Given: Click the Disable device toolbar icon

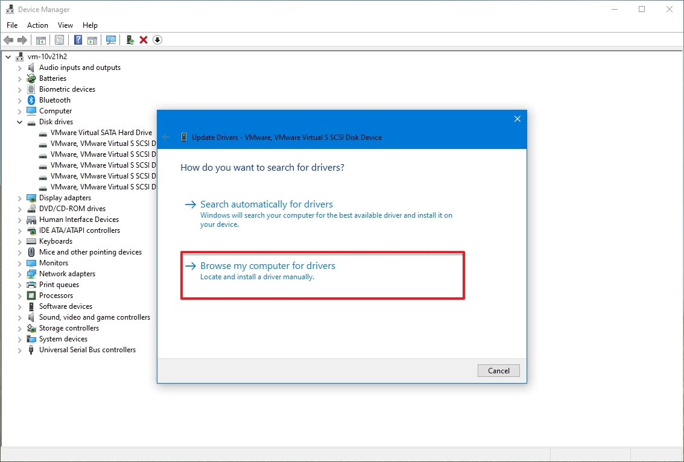Looking at the screenshot, I should [157, 40].
